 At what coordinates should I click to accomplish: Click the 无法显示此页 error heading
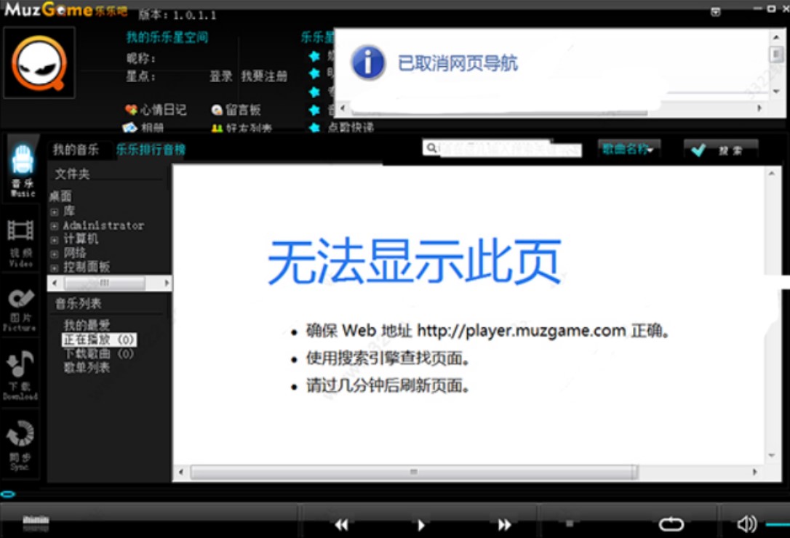click(x=415, y=262)
